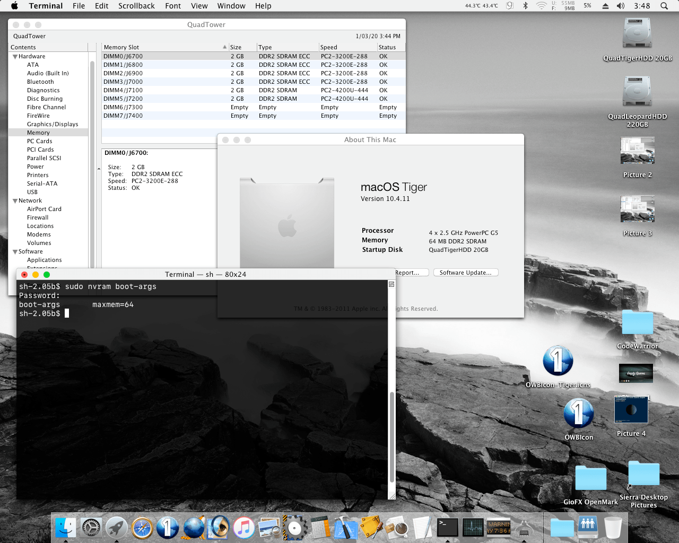Viewport: 679px width, 543px height.
Task: Select DIMM2/J6900 memory slot row
Action: point(254,73)
